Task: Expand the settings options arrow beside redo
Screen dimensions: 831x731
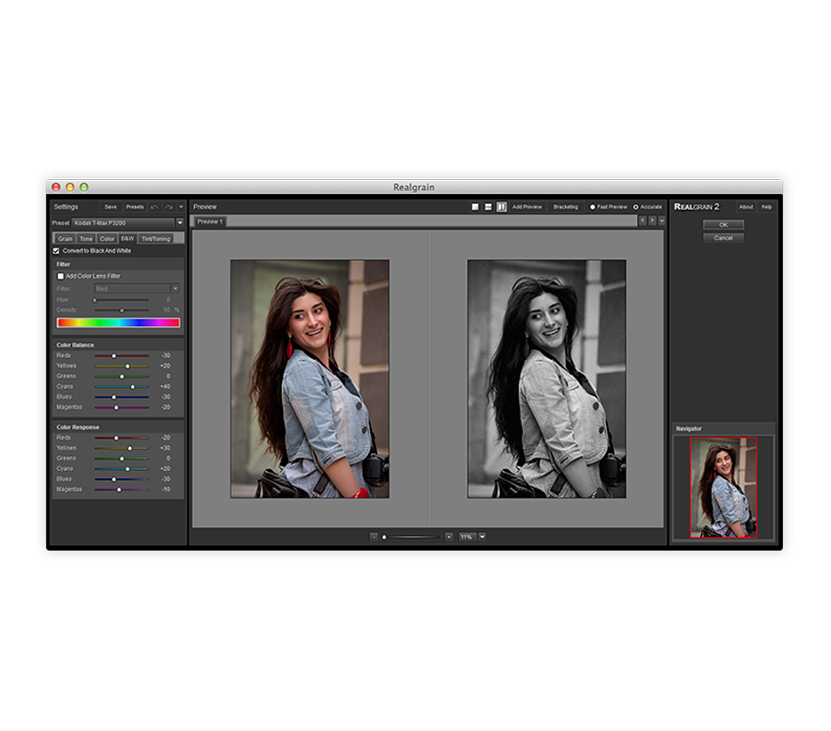Action: (x=181, y=207)
